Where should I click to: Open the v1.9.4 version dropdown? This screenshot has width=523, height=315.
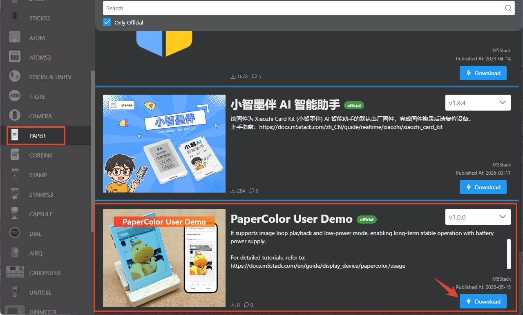point(478,103)
